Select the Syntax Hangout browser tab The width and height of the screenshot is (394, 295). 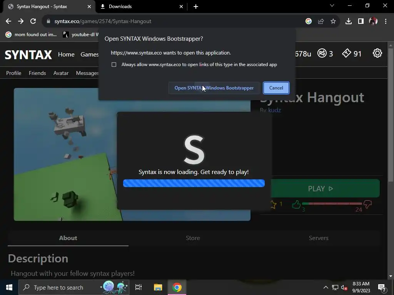(x=49, y=7)
